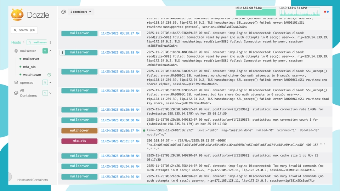Click the container cube icon in the header
Viewport: 340px width, 191px height.
pos(63,12)
